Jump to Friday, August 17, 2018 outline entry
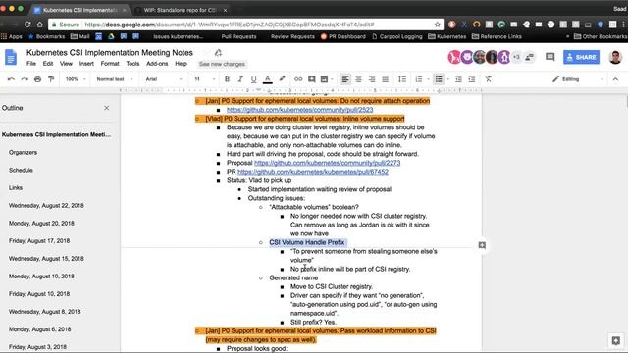628x353 pixels. (39, 241)
